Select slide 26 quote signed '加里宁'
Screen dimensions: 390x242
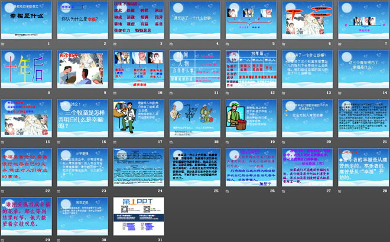pos(251,167)
